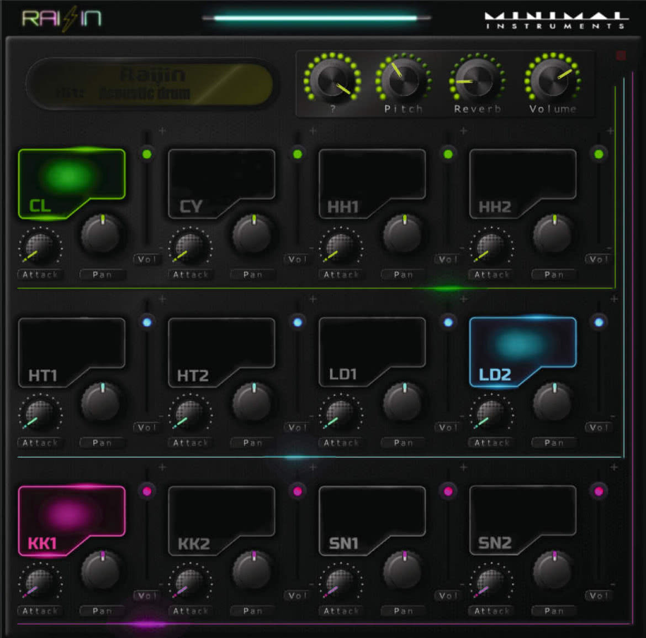The image size is (646, 638).
Task: Click the Attack knob under the LD2 pad
Action: [x=491, y=414]
